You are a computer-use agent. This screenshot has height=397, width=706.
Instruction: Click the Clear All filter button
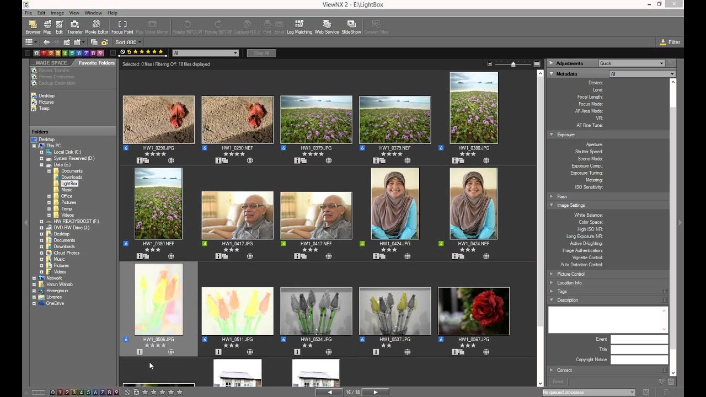261,53
